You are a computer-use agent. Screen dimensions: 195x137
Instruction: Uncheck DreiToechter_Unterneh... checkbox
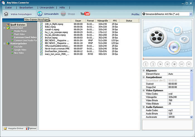(x=41, y=51)
